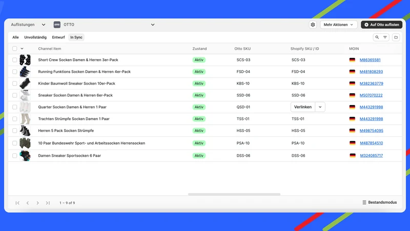Click Short Crew Socken product thumbnail
The width and height of the screenshot is (410, 231).
click(25, 60)
